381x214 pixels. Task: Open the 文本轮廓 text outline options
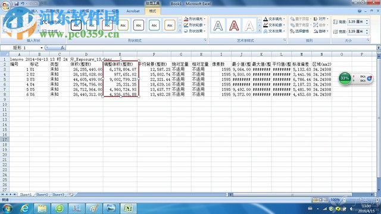coord(274,25)
